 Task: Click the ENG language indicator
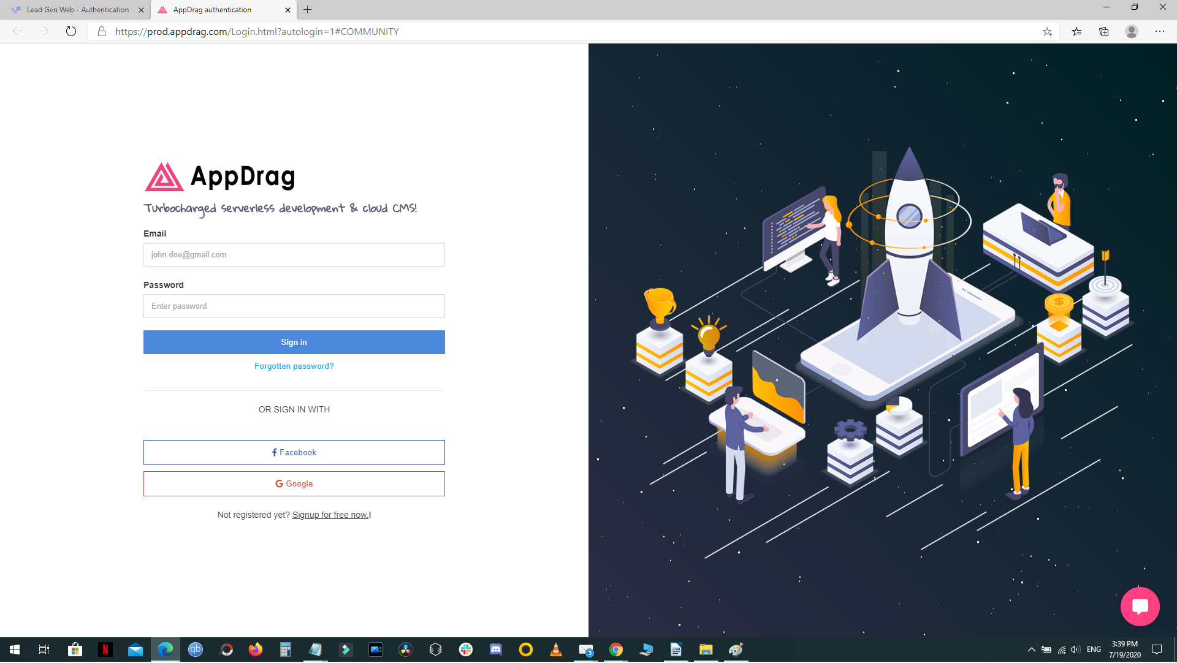(1094, 650)
